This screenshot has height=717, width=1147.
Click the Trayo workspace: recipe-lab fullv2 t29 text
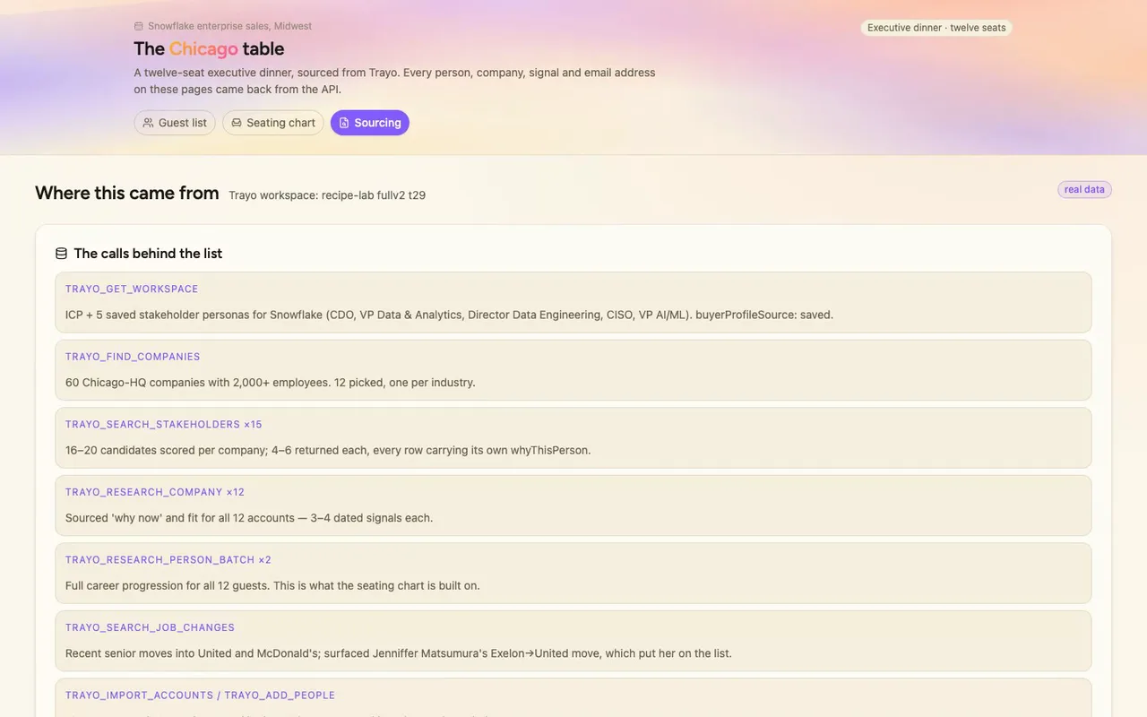pos(327,194)
